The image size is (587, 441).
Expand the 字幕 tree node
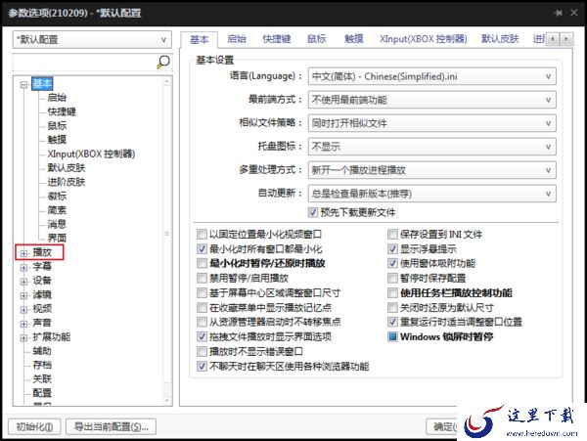click(x=23, y=267)
